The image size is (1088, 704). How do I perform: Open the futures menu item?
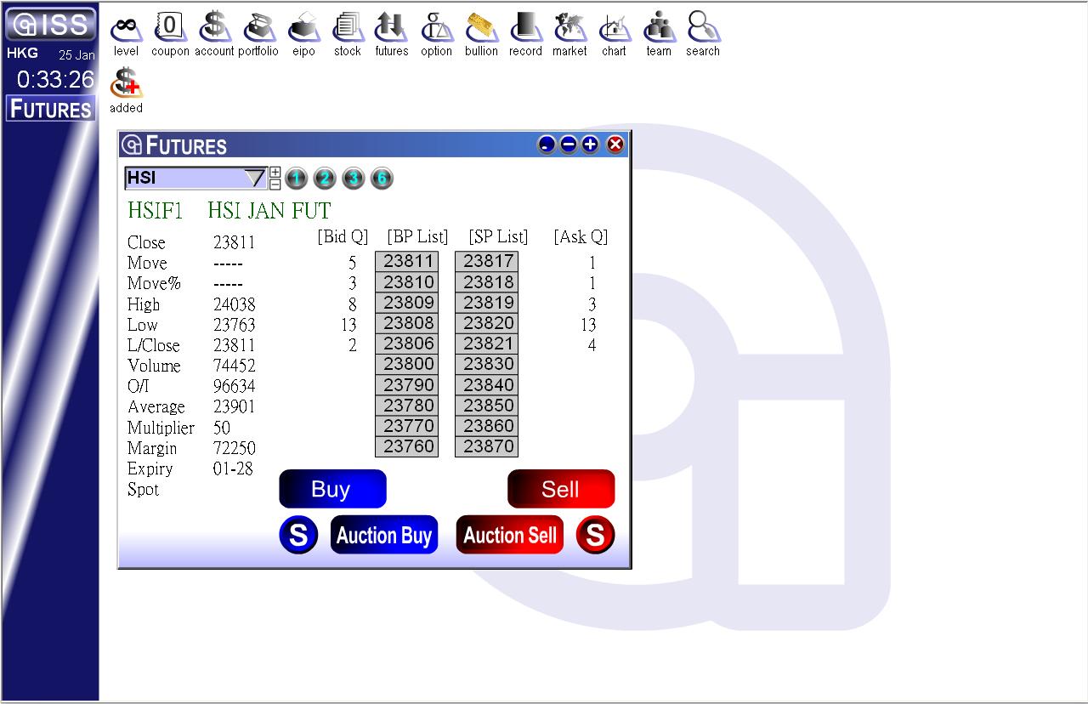[392, 34]
